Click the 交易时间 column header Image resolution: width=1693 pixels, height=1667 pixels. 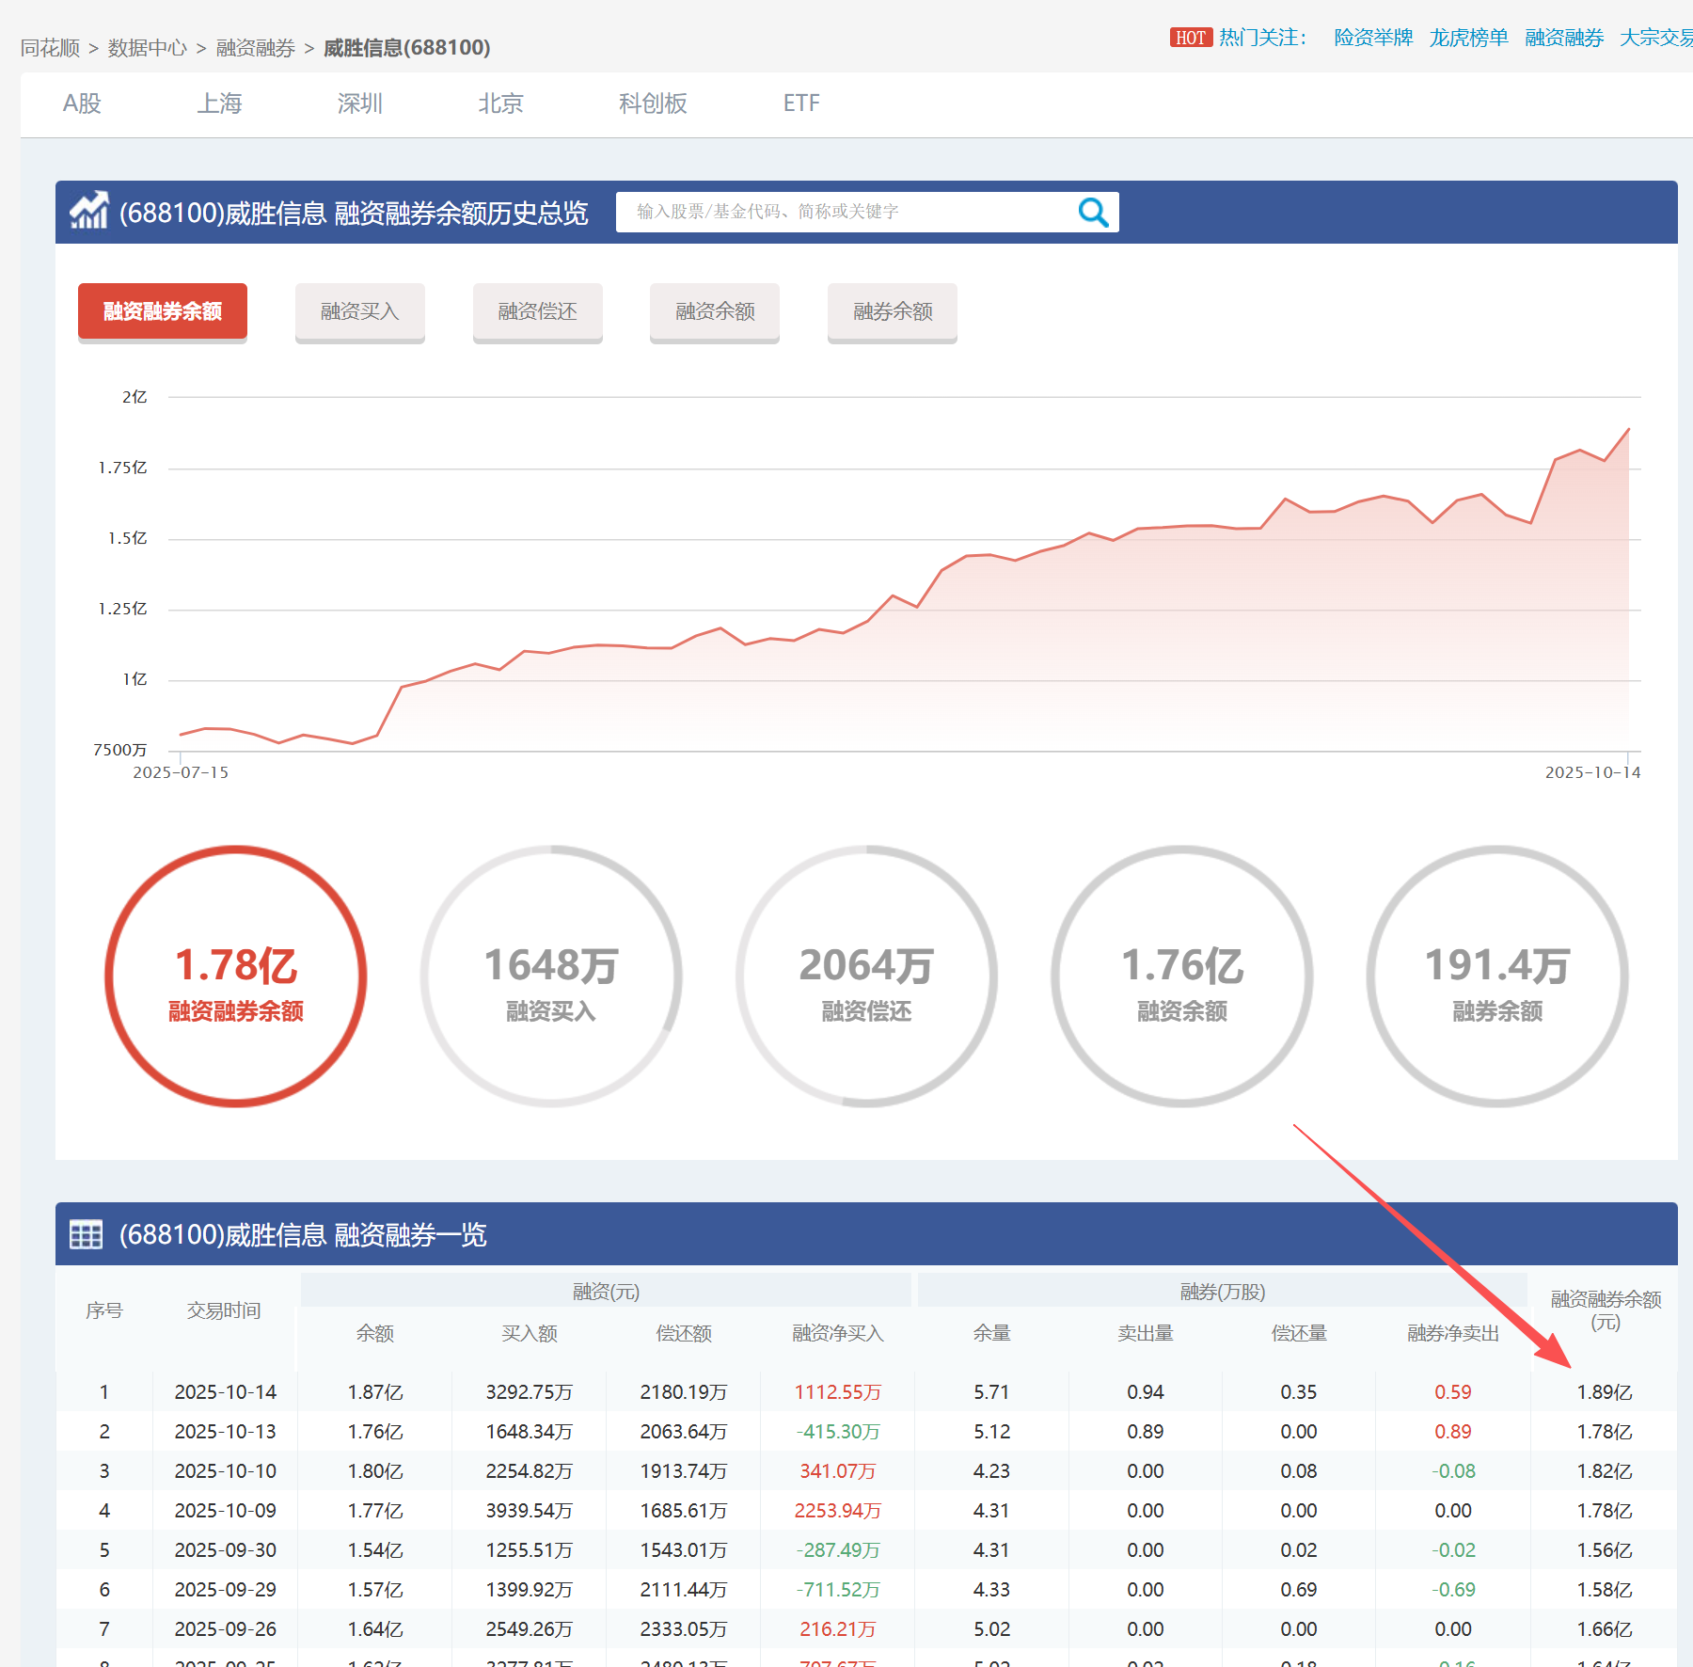(224, 1310)
